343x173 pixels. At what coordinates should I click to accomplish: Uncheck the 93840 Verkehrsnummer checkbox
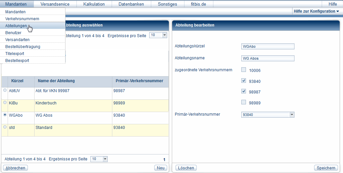pos(244,81)
